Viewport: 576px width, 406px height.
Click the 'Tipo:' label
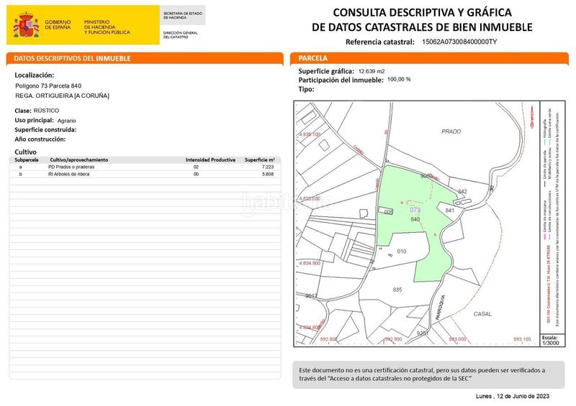(x=307, y=89)
